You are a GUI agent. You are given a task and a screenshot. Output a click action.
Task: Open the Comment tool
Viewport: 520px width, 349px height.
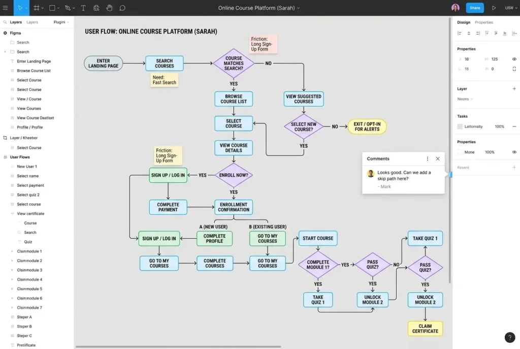click(x=122, y=8)
